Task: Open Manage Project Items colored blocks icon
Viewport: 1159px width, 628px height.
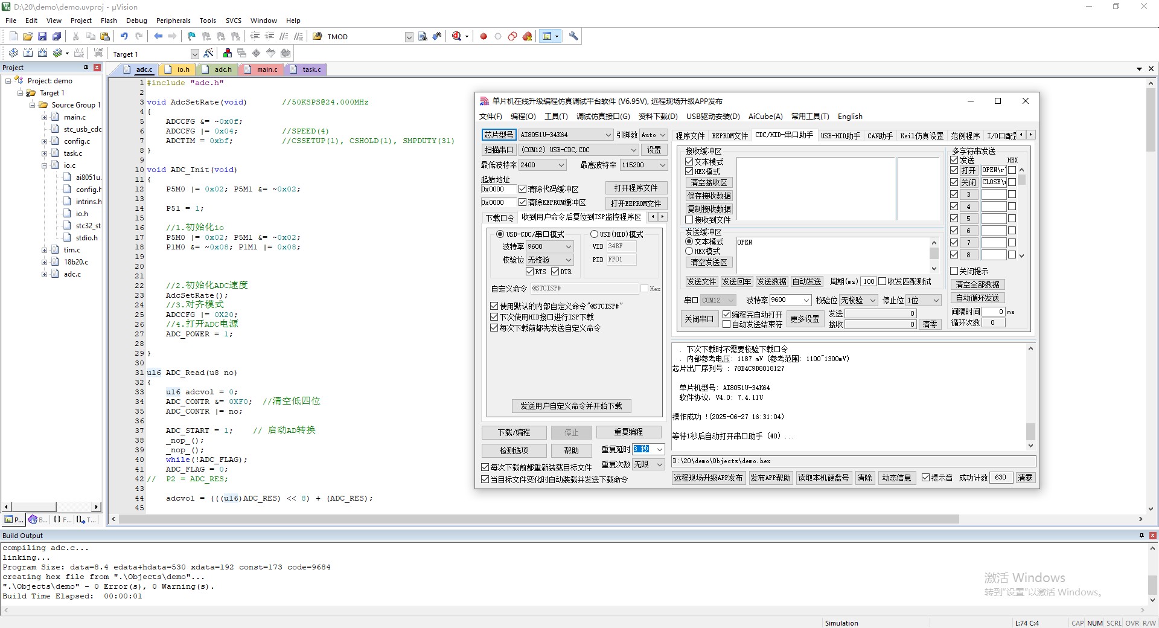Action: click(x=227, y=53)
